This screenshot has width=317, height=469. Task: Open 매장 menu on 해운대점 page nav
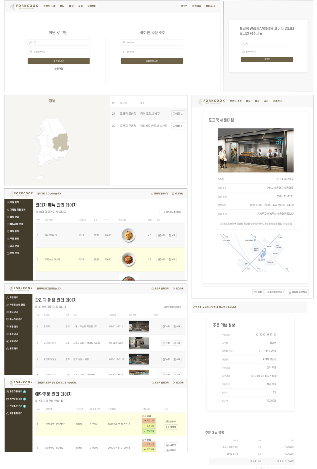[x=257, y=101]
